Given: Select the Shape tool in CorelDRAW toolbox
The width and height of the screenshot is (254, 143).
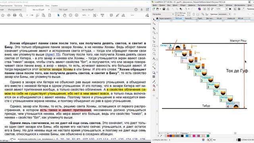Looking at the screenshot, I should [154, 24].
